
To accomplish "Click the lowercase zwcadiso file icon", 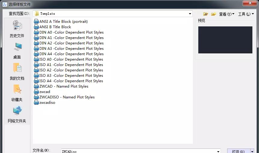I will pos(36,103).
